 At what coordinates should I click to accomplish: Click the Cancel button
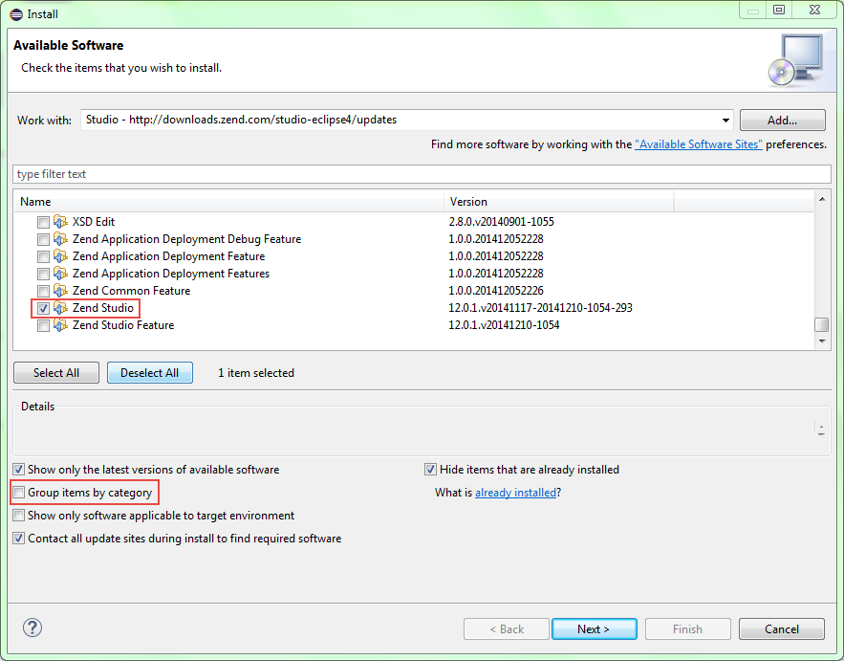pyautogui.click(x=782, y=628)
